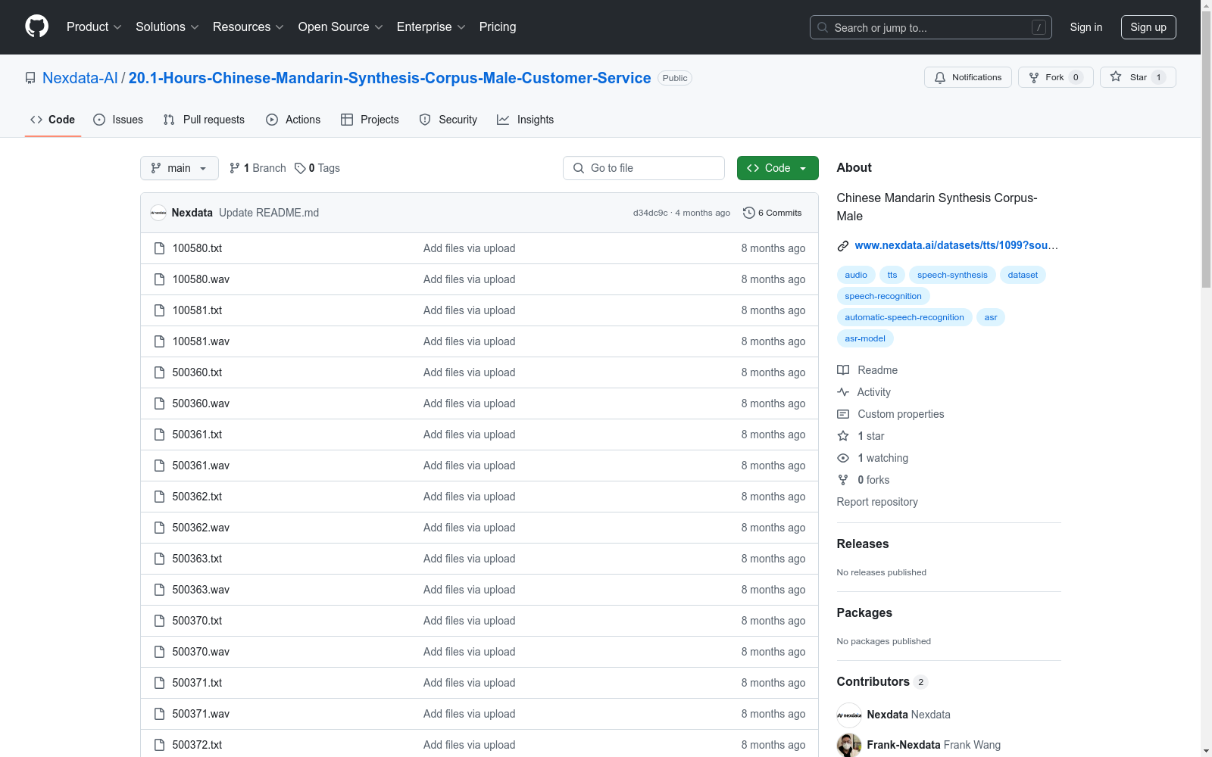The width and height of the screenshot is (1212, 757).
Task: Click the file icon beside 500360.txt
Action: 159,372
